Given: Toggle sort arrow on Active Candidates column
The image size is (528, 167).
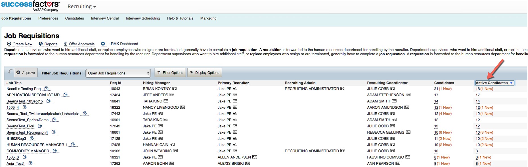Looking at the screenshot, I should 511,83.
